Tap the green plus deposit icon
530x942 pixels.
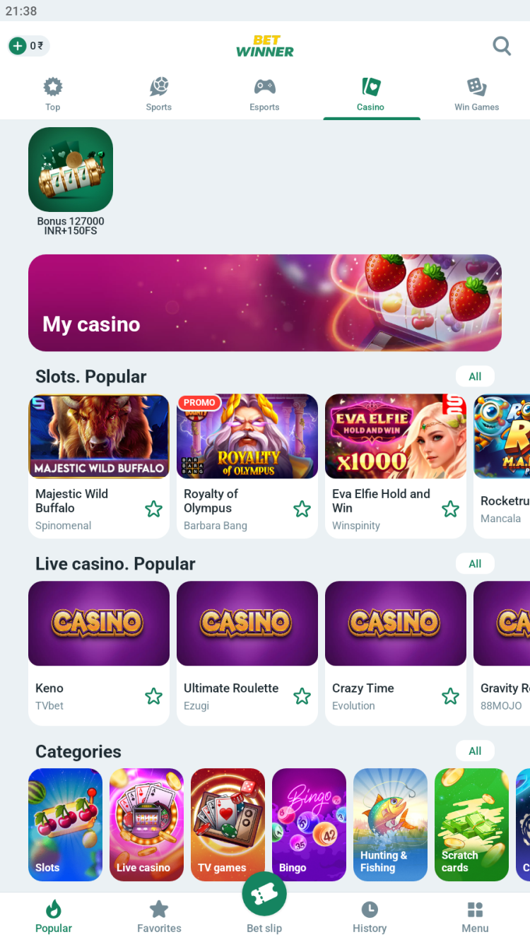tap(18, 47)
